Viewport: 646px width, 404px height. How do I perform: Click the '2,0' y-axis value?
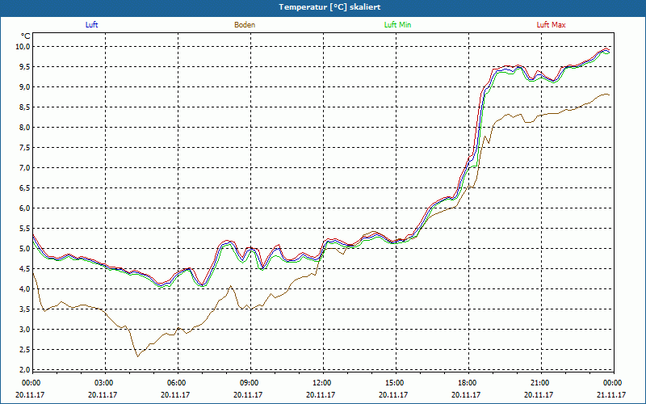pyautogui.click(x=25, y=369)
